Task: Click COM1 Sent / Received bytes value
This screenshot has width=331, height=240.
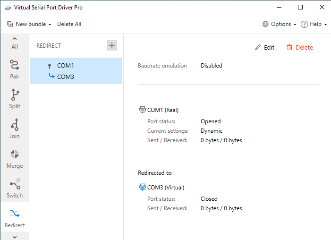Action: click(221, 140)
